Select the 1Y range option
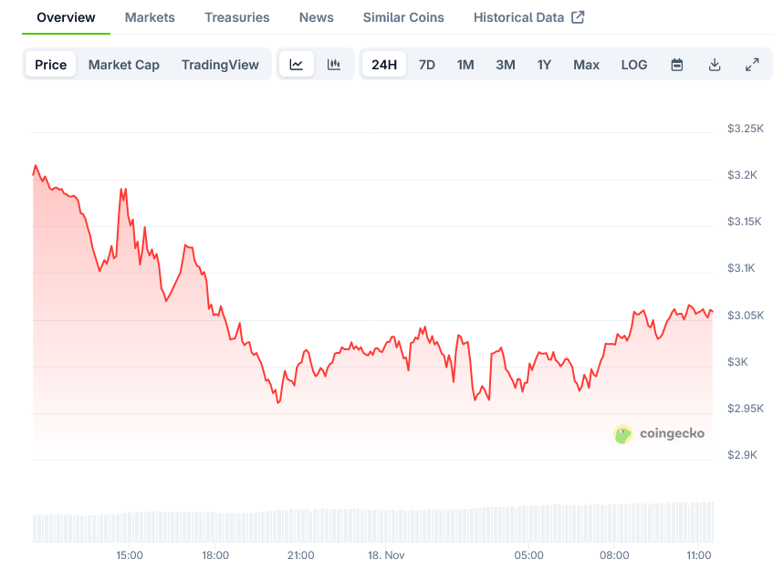This screenshot has height=580, width=773. coord(544,64)
